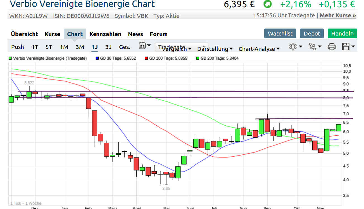
Task: Choose the 3J time range
Action: [108, 47]
